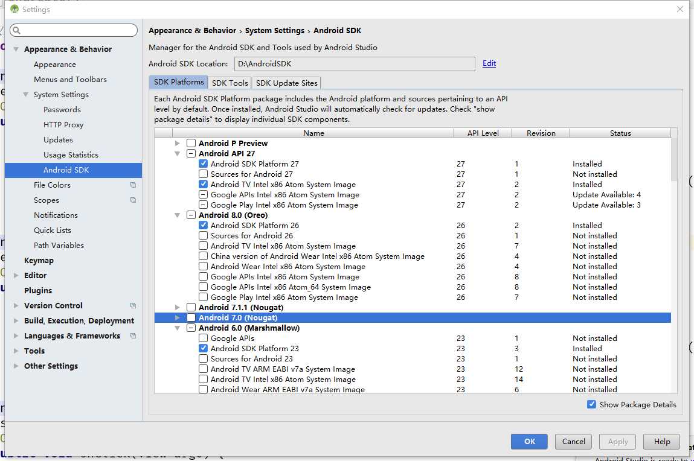
Task: Uncheck Android SDK Platform 23
Action: (x=203, y=348)
